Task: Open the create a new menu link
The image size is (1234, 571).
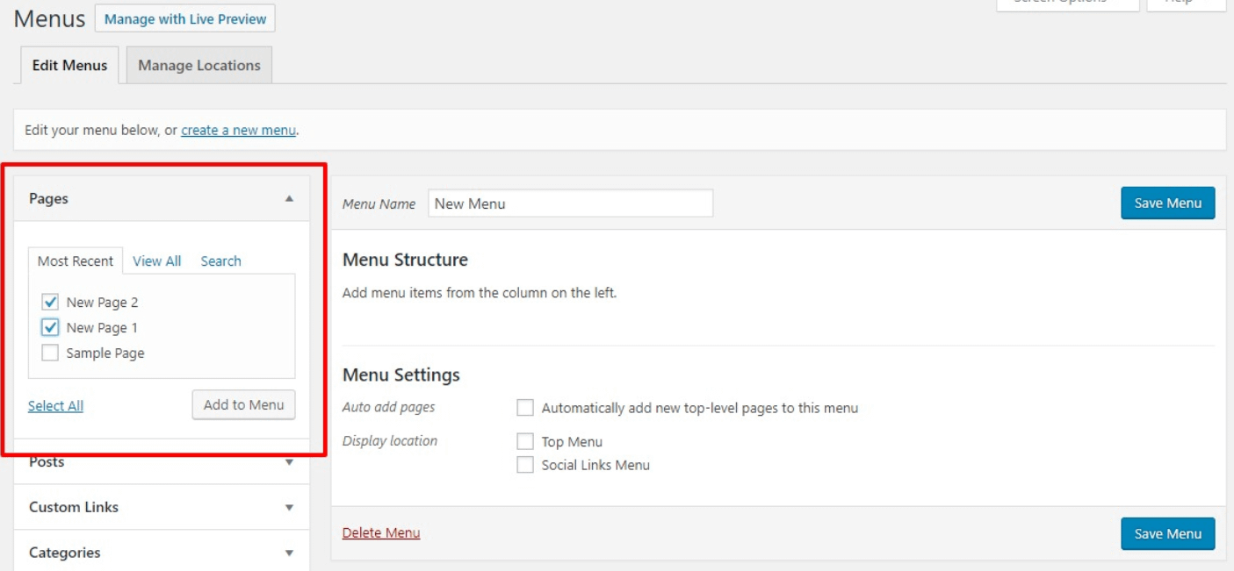Action: click(x=237, y=130)
